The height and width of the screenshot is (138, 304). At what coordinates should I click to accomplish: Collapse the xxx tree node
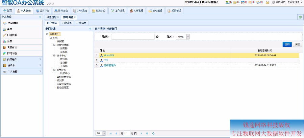pyautogui.click(x=51, y=38)
